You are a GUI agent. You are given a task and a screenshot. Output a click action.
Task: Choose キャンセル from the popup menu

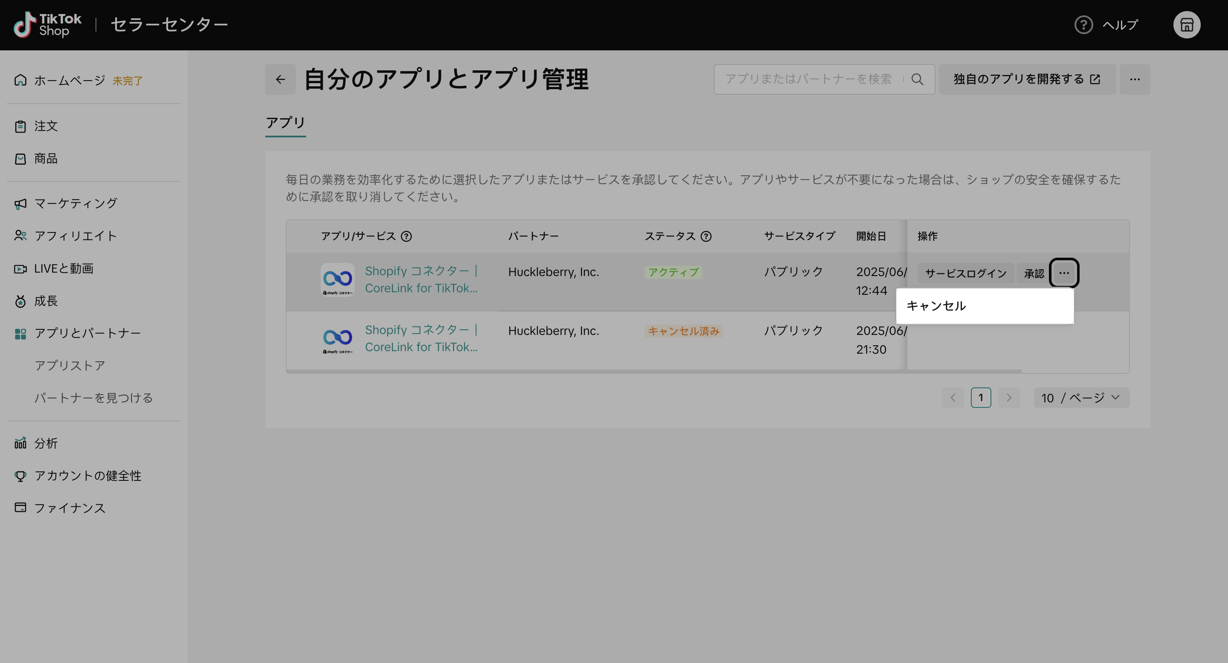pos(936,306)
